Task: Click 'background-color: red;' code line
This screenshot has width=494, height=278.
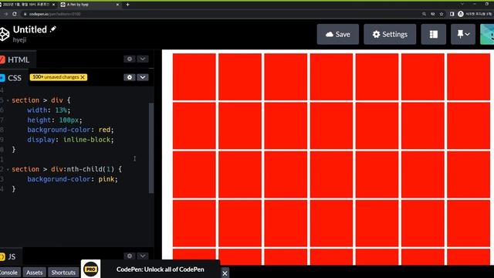Action: pyautogui.click(x=70, y=130)
